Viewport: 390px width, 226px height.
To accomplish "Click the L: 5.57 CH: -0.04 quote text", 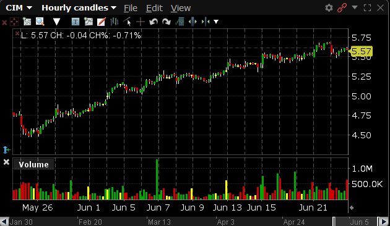I will pyautogui.click(x=81, y=35).
